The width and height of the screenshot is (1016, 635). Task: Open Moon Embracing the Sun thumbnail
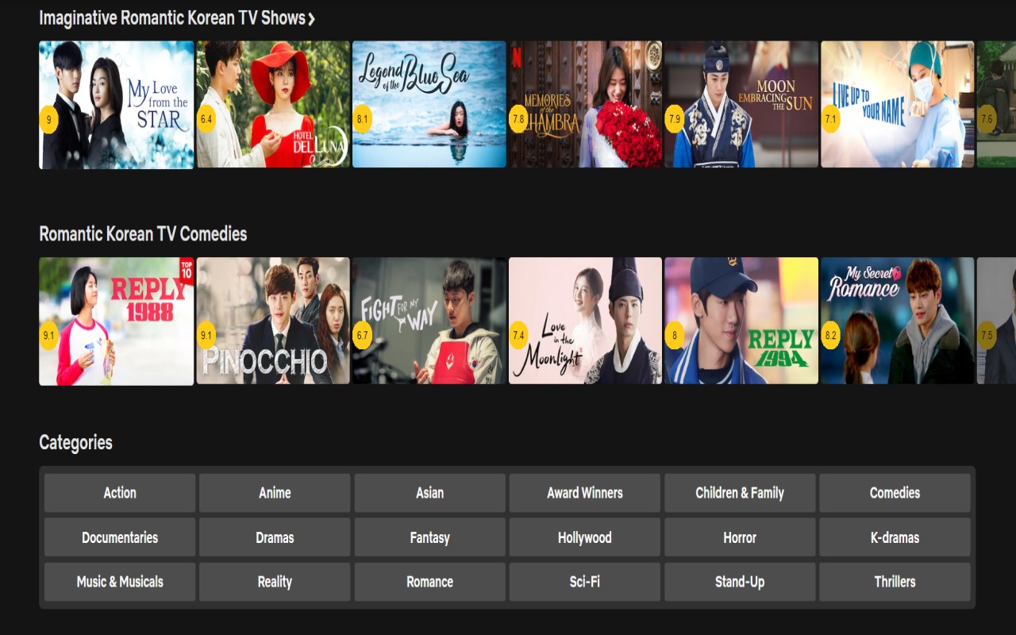click(x=741, y=105)
